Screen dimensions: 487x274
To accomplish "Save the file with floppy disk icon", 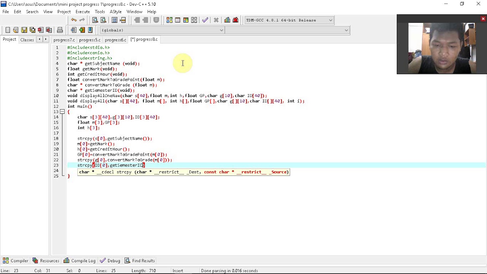I will 24,30.
